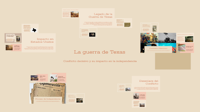This screenshot has height=112, width=200.
Task: Open the Proceso de Independencia topic title
Action: point(48,99)
